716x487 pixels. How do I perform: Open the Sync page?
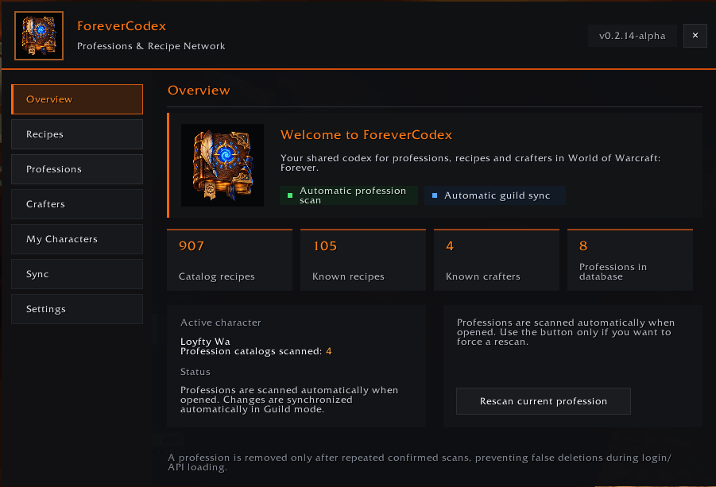(77, 274)
